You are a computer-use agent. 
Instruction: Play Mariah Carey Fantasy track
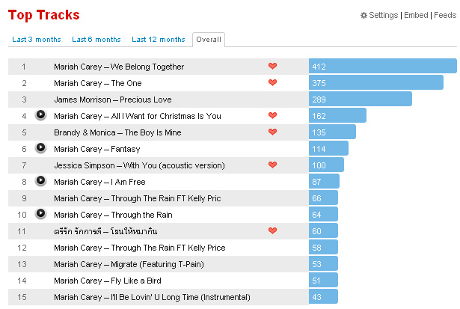pos(41,147)
